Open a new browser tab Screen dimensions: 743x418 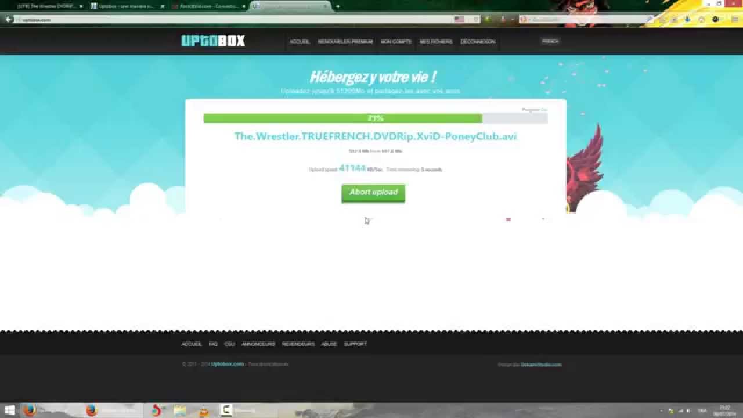pyautogui.click(x=338, y=6)
